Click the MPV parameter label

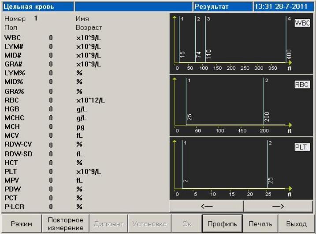pyautogui.click(x=12, y=180)
